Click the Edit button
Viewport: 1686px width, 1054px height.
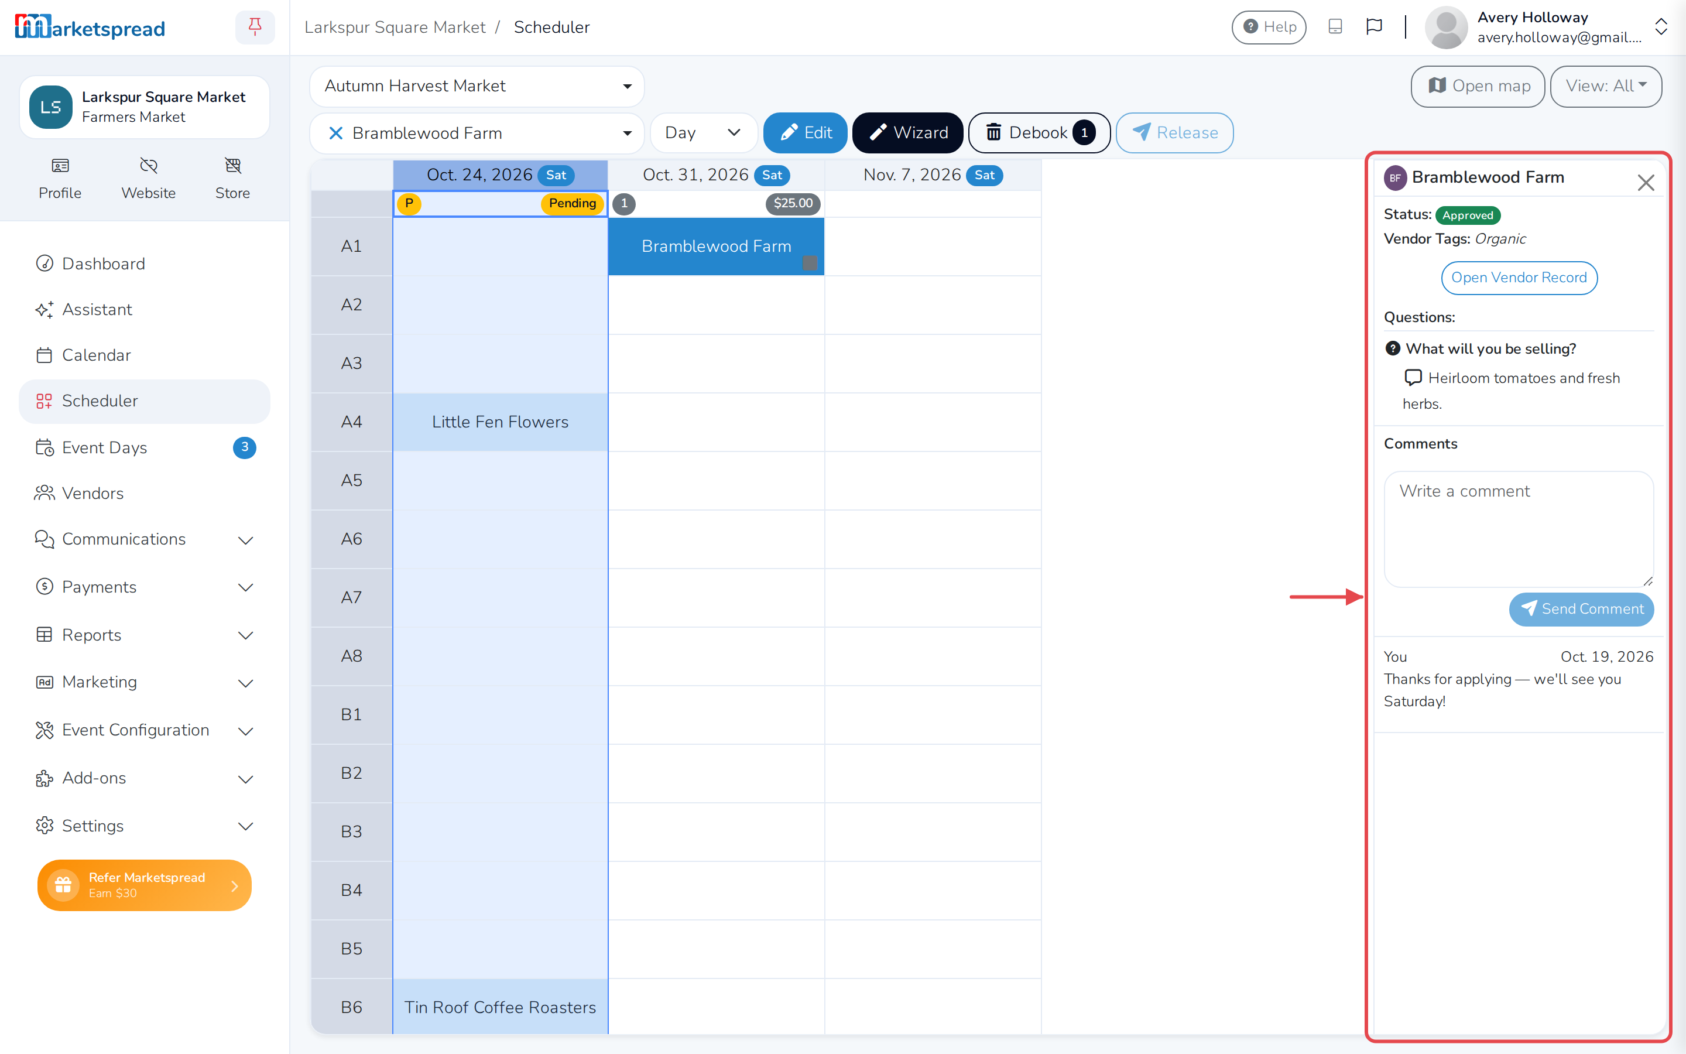tap(806, 133)
